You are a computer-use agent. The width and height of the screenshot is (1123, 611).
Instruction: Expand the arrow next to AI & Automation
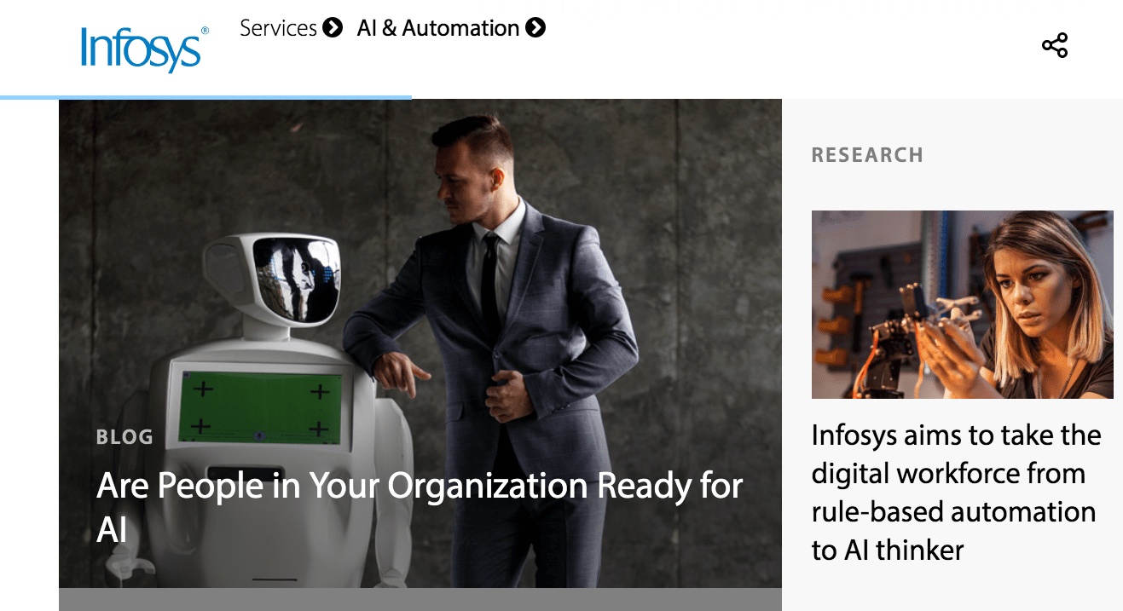[x=535, y=28]
